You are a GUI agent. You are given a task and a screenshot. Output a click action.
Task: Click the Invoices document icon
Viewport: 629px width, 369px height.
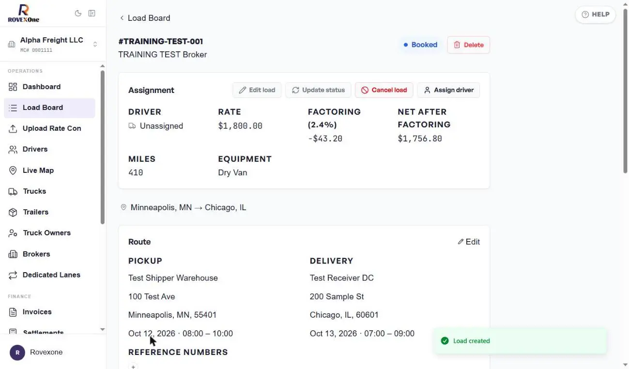click(x=13, y=312)
